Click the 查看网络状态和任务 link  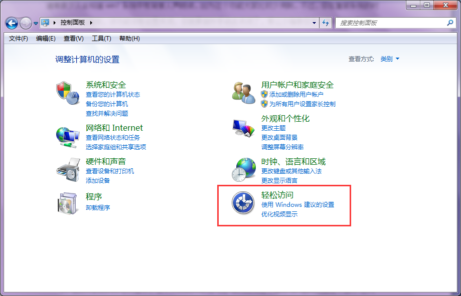tap(113, 137)
